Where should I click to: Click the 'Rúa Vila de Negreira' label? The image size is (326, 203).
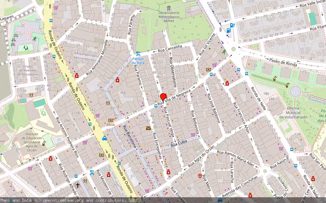pos(174,97)
